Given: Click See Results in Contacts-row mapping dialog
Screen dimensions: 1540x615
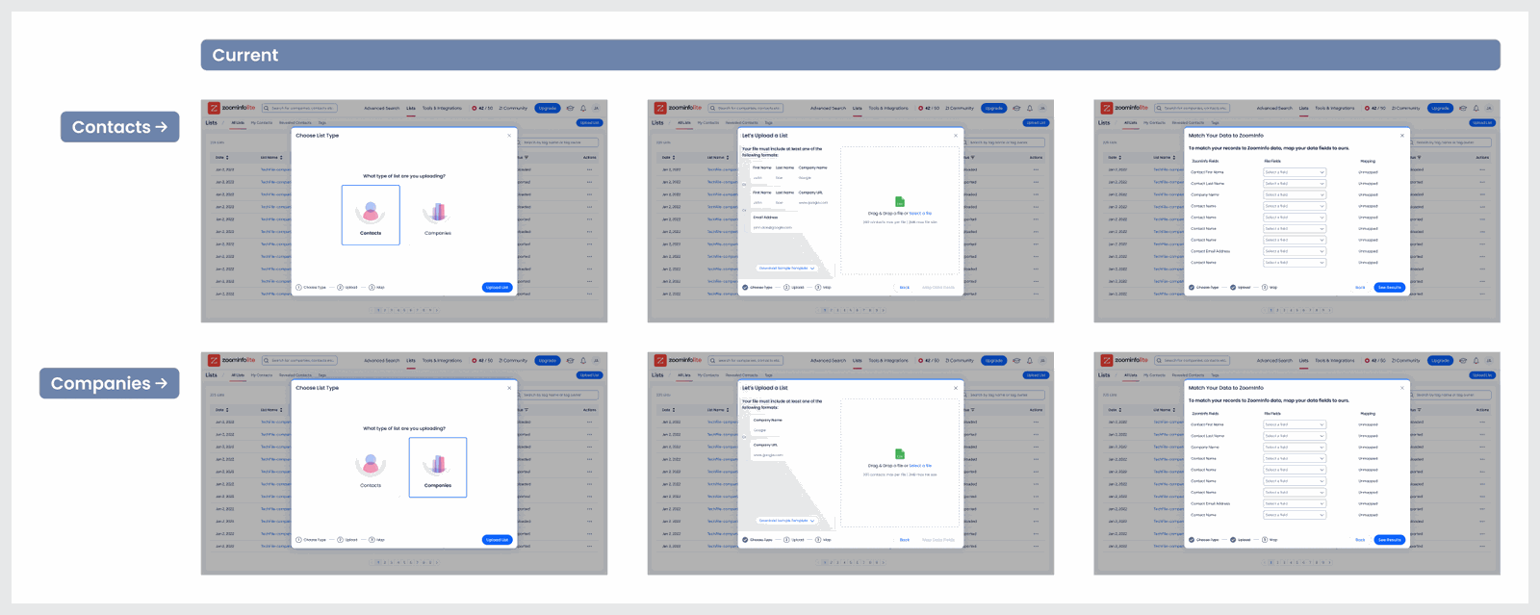Looking at the screenshot, I should [x=1389, y=287].
